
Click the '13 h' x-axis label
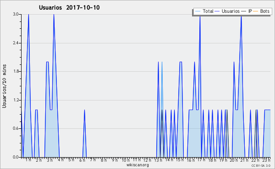point(158,160)
